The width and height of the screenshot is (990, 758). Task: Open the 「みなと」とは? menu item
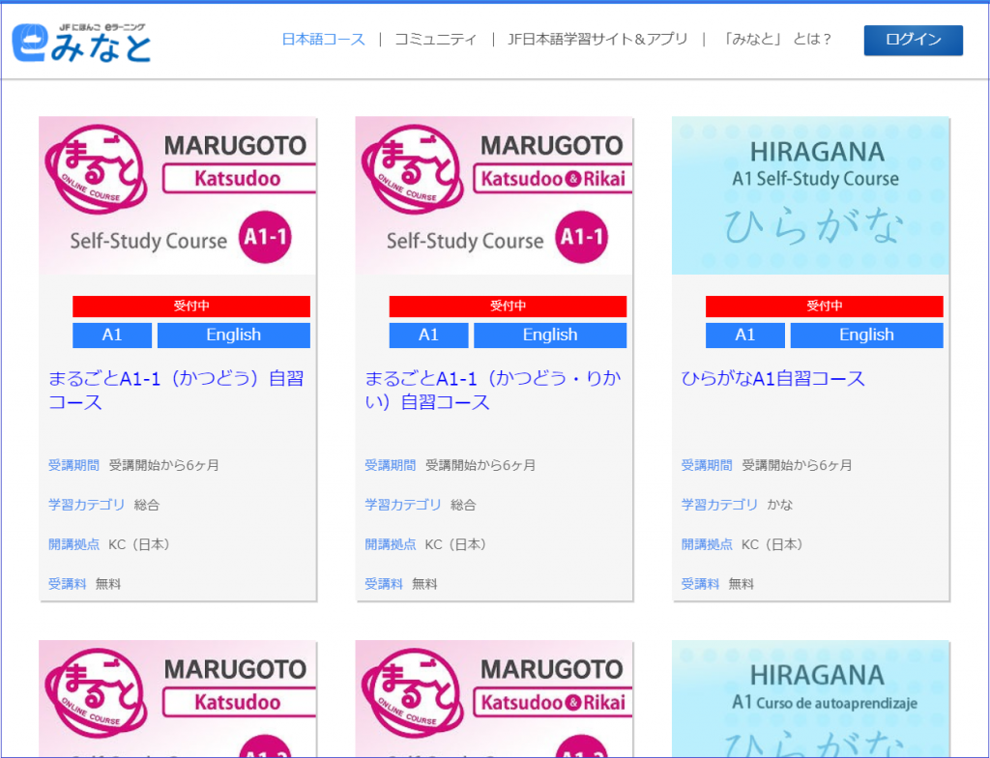point(776,40)
